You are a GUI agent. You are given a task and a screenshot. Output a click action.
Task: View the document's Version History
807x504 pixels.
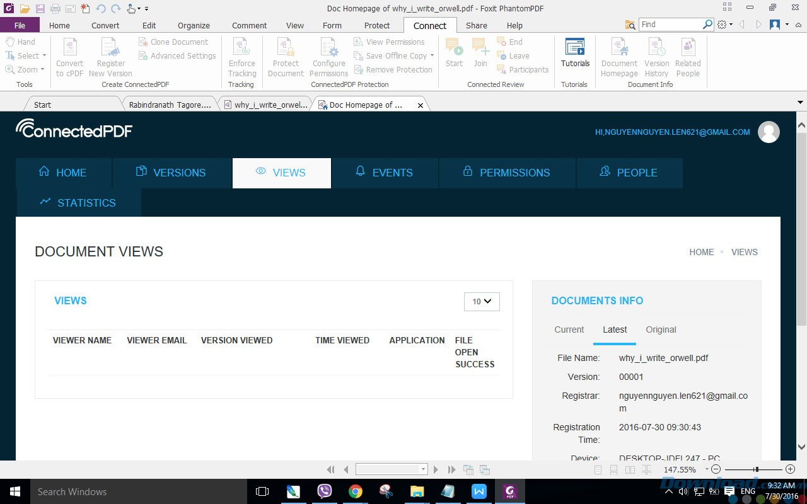coord(656,57)
